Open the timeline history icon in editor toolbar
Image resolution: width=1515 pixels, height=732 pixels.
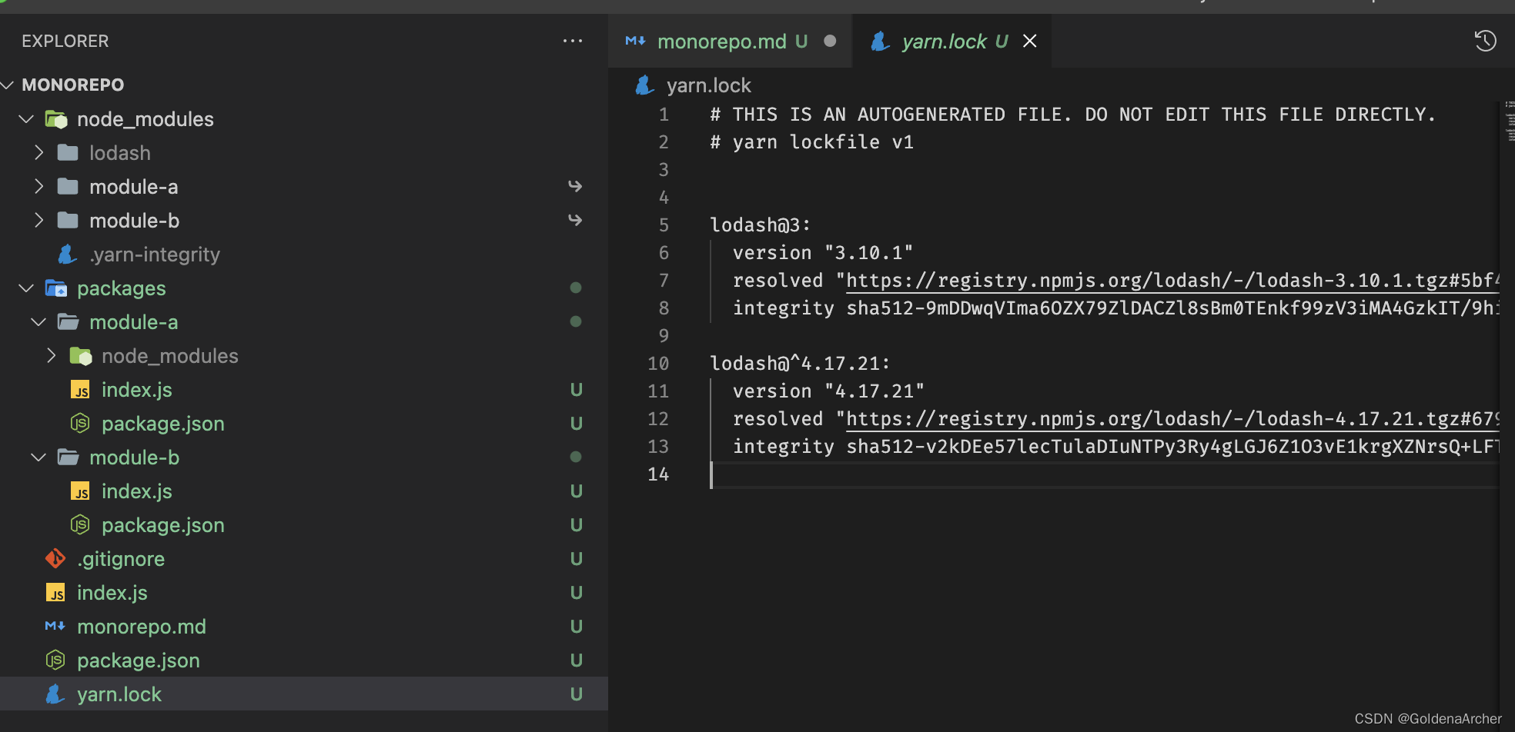(1485, 41)
